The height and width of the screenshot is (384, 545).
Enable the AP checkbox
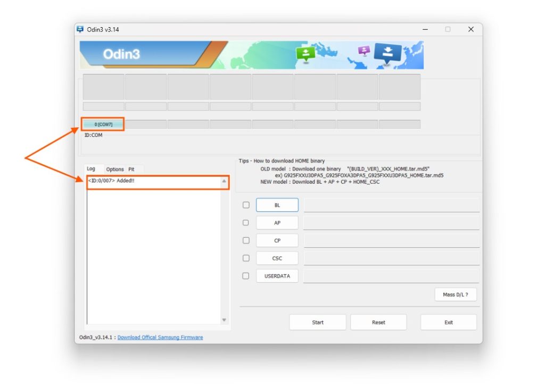[246, 223]
